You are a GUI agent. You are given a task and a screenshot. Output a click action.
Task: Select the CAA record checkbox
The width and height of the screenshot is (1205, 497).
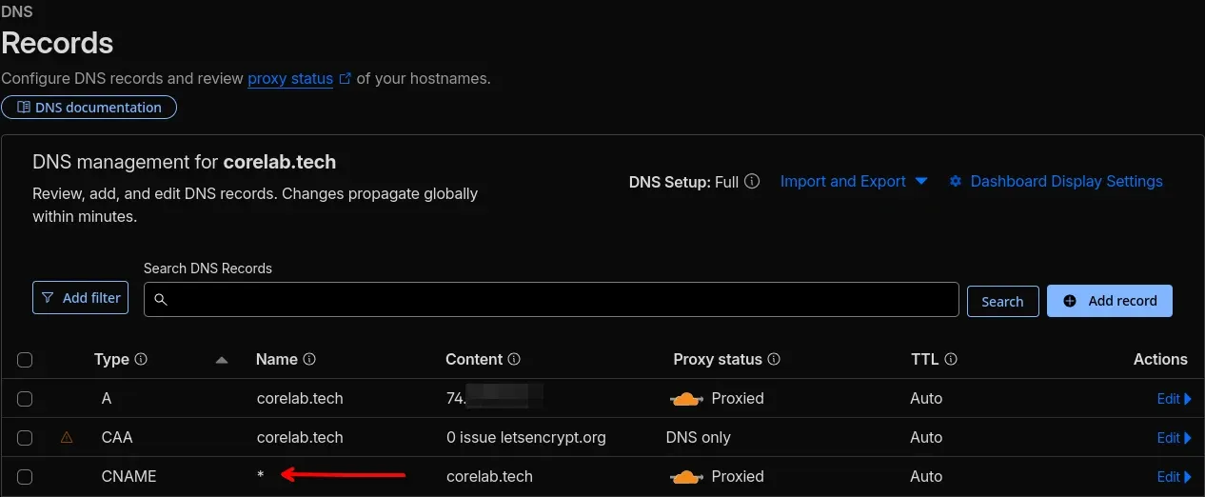tap(25, 438)
